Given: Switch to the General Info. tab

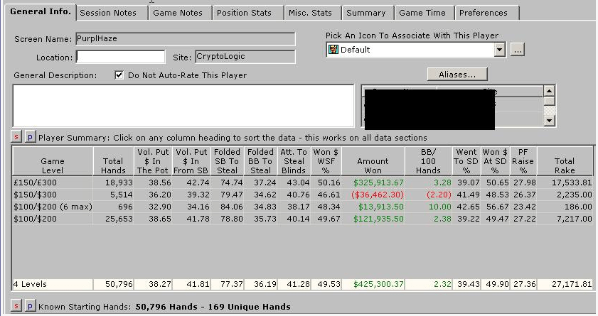Looking at the screenshot, I should [x=41, y=11].
